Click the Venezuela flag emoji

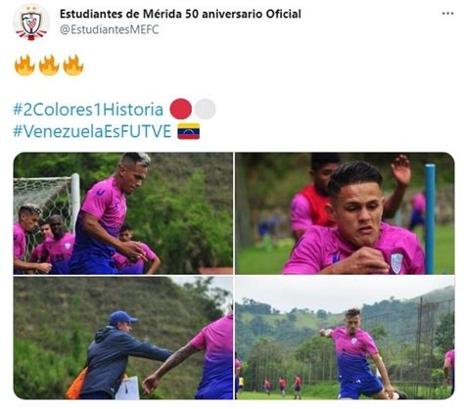tap(188, 131)
